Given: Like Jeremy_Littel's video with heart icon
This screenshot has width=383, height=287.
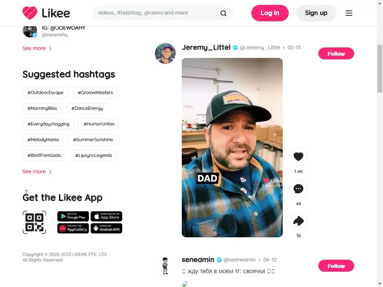Looking at the screenshot, I should [x=298, y=157].
